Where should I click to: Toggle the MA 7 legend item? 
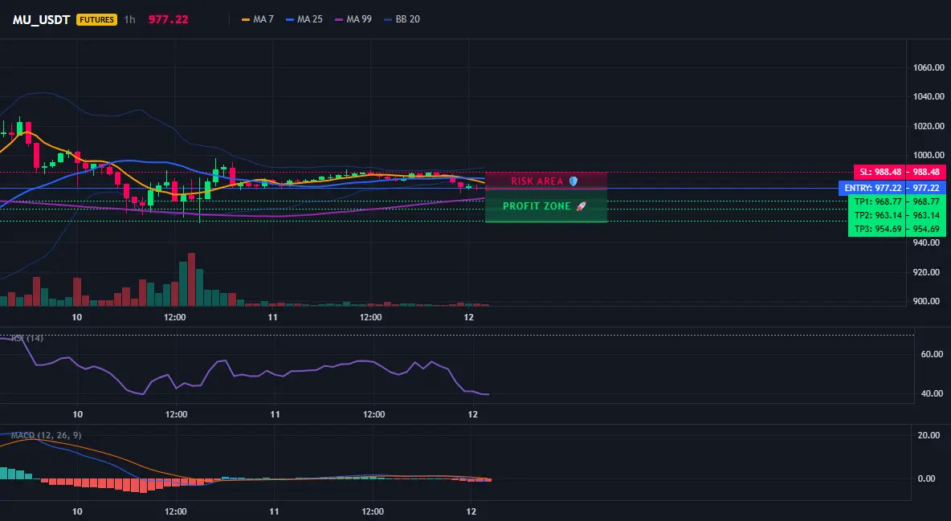pos(258,19)
